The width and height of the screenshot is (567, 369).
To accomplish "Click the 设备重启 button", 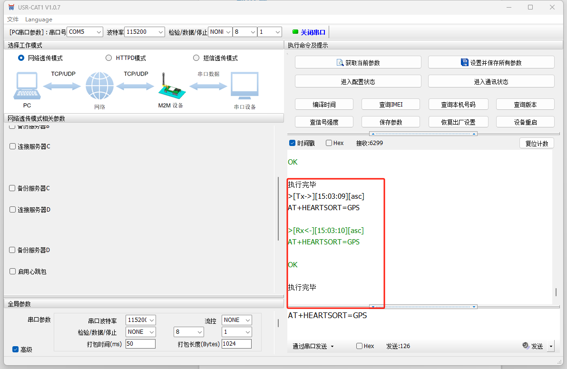I will 525,122.
